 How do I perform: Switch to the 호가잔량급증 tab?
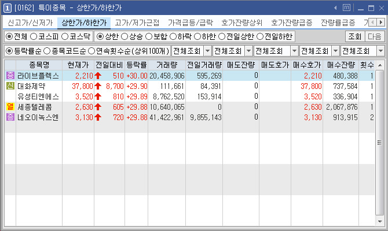click(291, 23)
